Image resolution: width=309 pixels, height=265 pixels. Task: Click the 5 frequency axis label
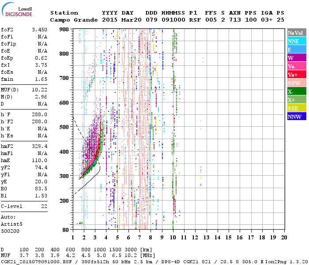click(117, 238)
